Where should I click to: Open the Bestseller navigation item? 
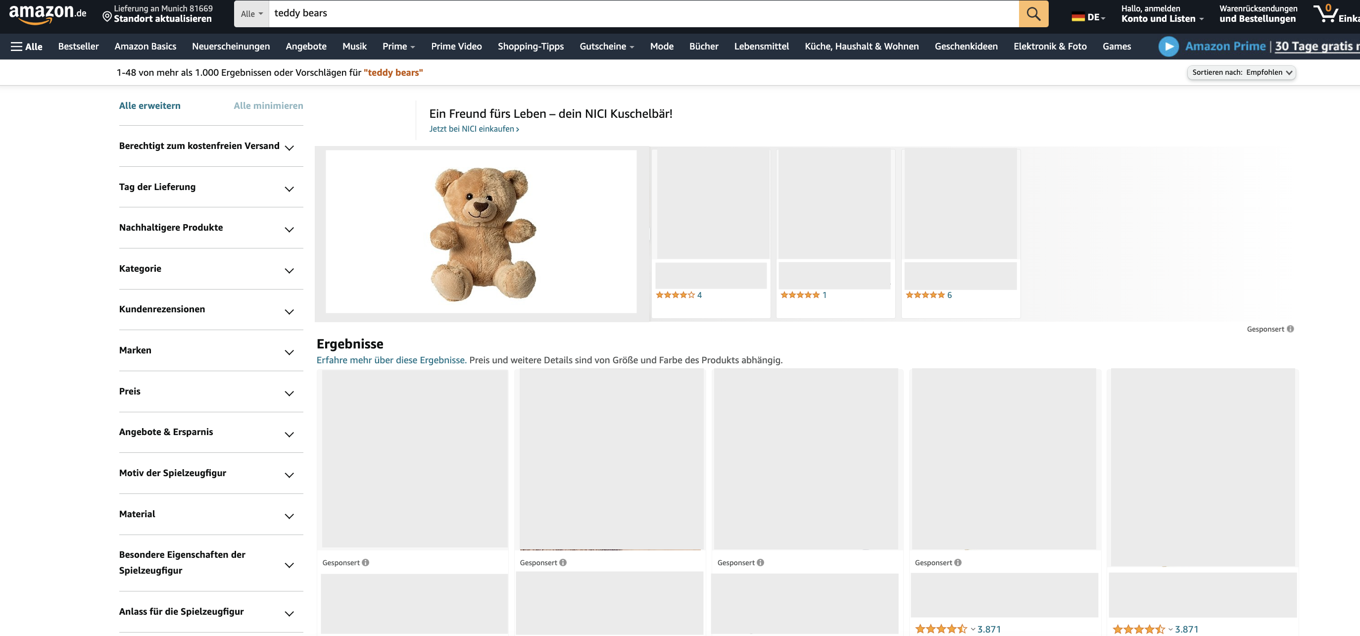[x=78, y=47]
